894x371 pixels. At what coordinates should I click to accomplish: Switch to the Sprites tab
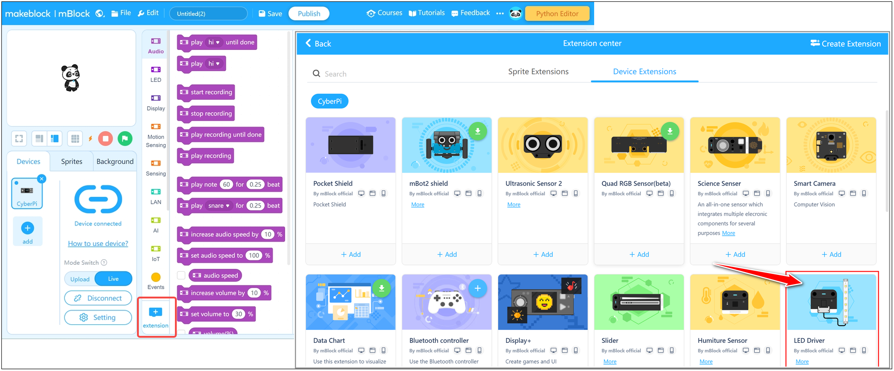tap(72, 161)
